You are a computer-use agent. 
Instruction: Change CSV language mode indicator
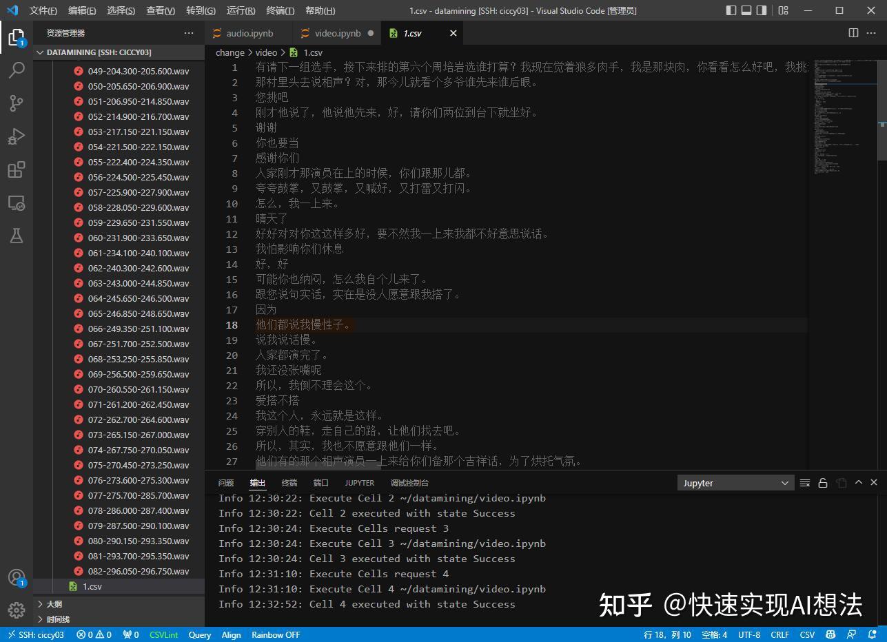(x=807, y=634)
